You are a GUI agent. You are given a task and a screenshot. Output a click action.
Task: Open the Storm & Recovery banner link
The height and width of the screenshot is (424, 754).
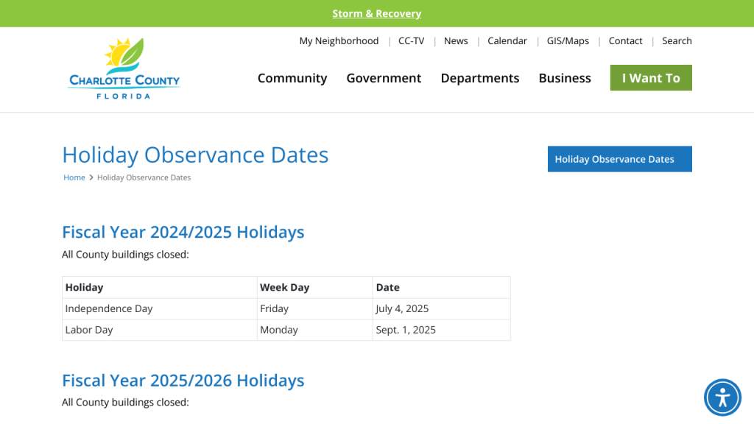tap(376, 13)
